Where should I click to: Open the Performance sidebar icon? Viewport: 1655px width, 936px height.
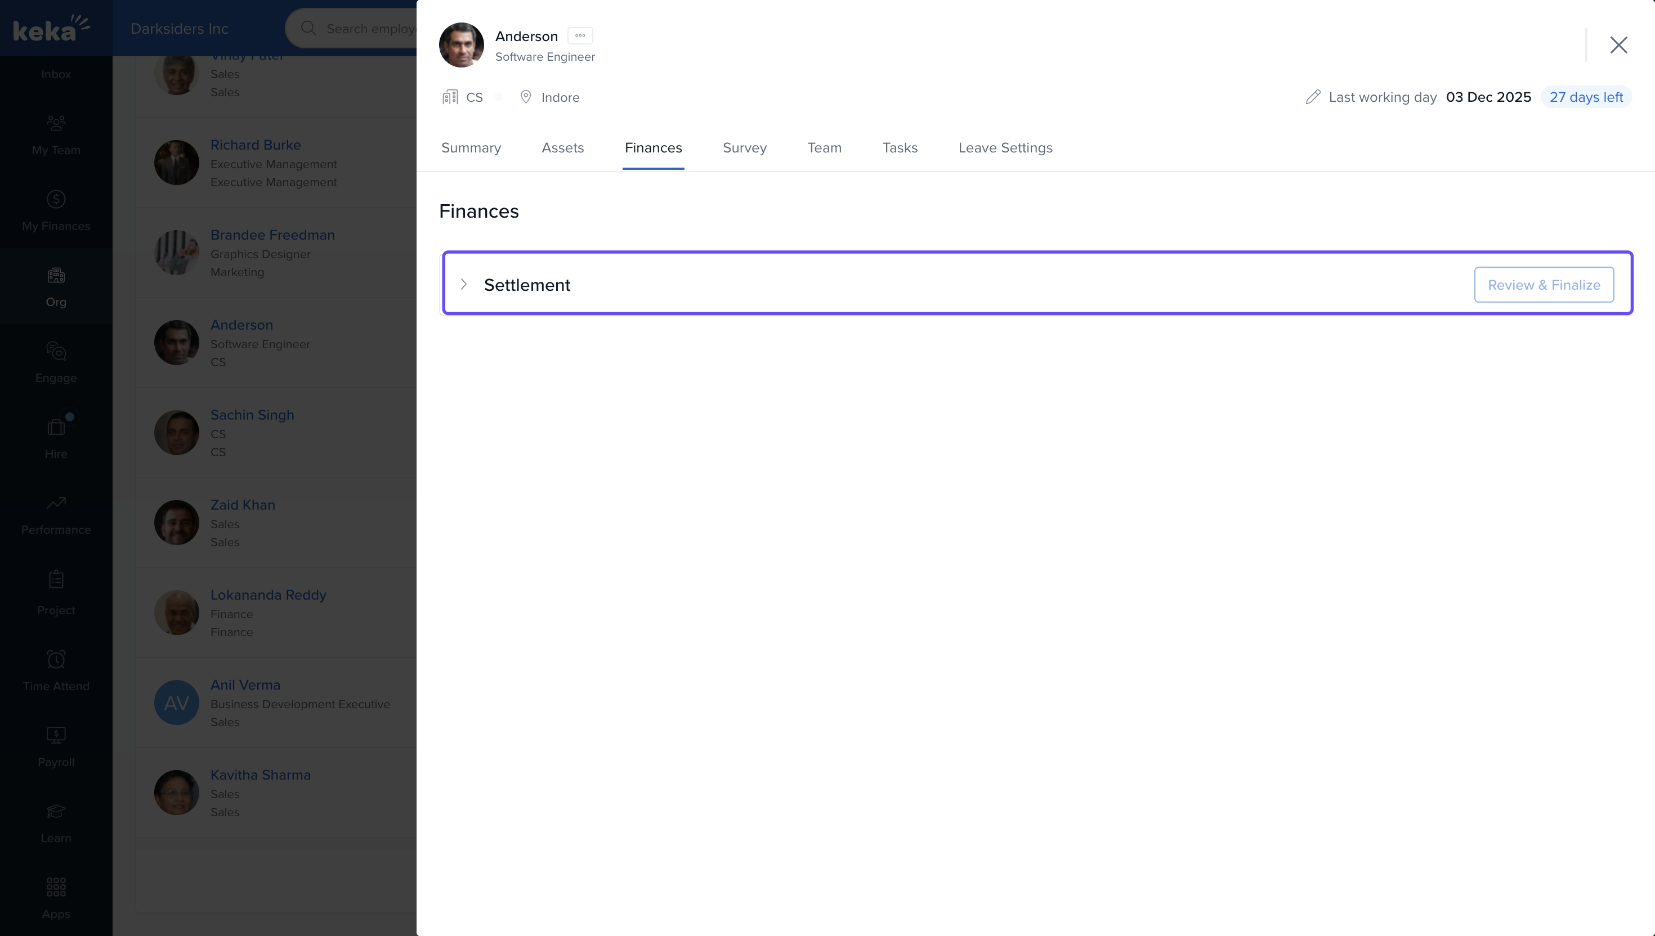[56, 503]
